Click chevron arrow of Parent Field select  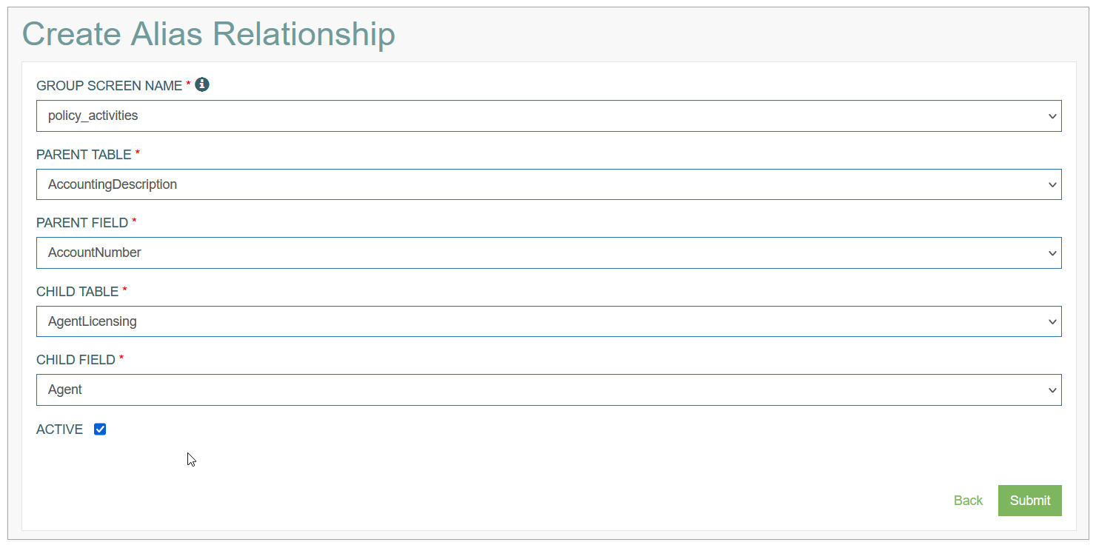coord(1052,253)
